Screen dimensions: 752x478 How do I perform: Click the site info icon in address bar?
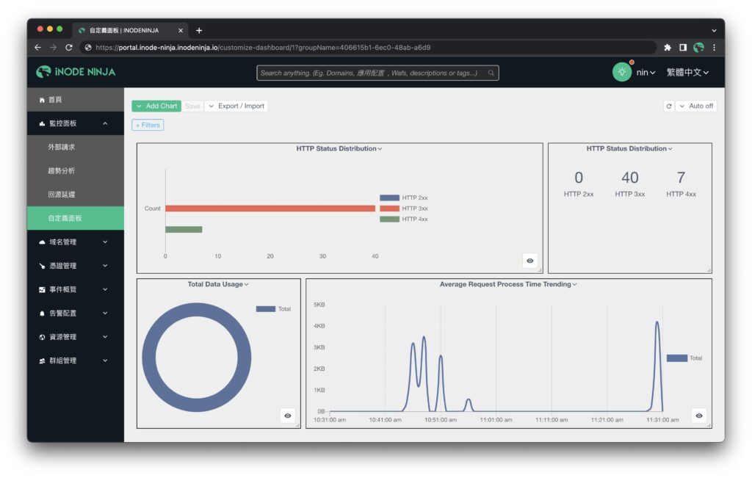click(88, 48)
